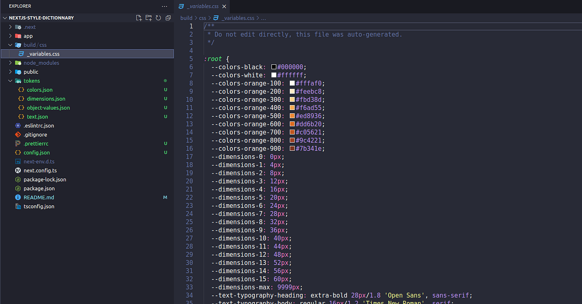Click the EXPLORER panel title
The width and height of the screenshot is (582, 304).
coord(20,6)
